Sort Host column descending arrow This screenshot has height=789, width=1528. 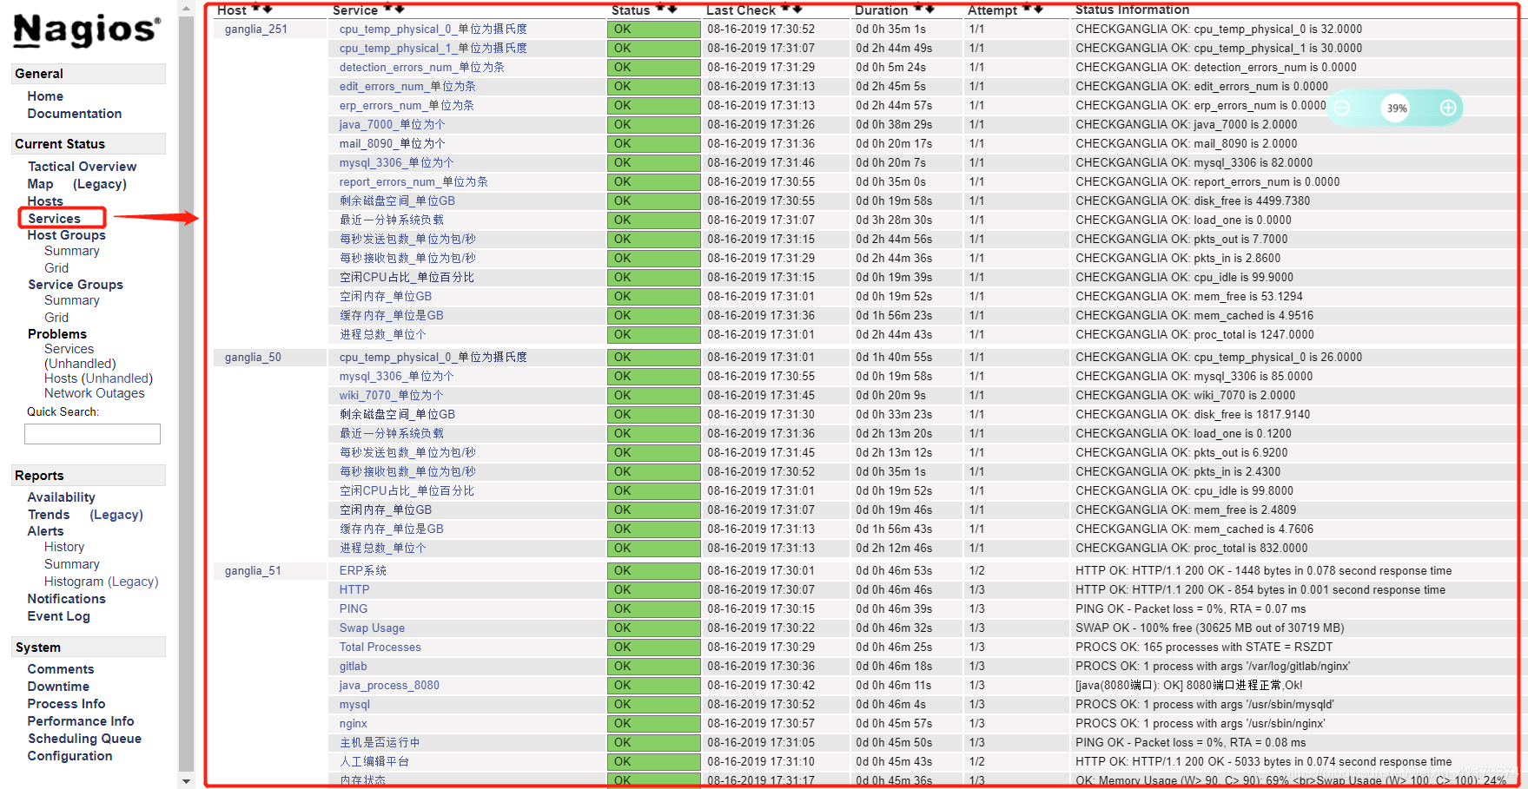pyautogui.click(x=268, y=9)
